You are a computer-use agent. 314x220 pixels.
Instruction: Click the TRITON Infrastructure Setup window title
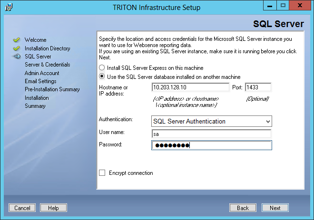(157, 8)
